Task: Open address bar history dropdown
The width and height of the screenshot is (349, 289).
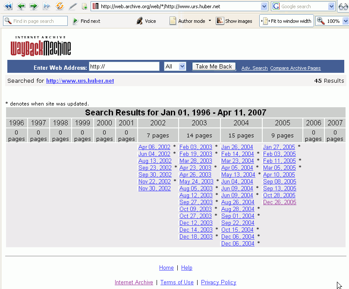Action: coord(264,6)
